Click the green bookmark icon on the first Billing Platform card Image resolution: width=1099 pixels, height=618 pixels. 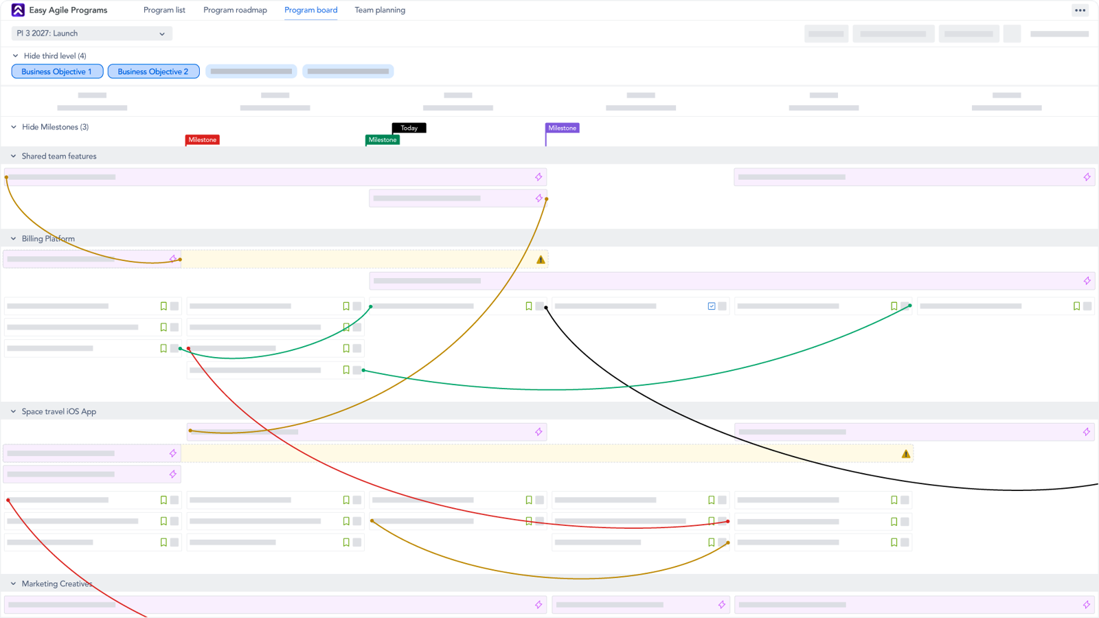click(x=163, y=306)
